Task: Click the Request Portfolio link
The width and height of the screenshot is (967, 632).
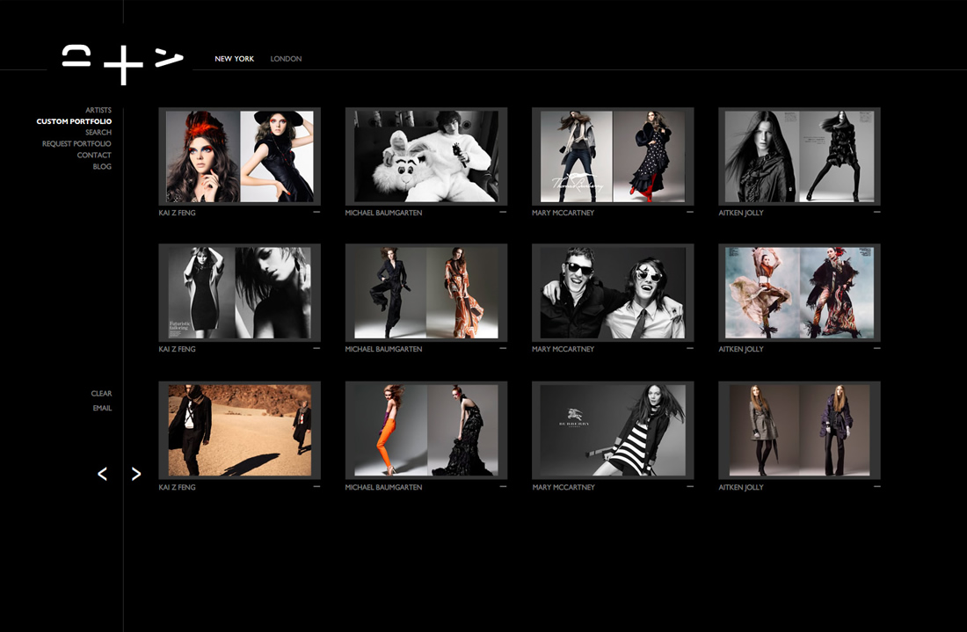Action: click(x=76, y=144)
